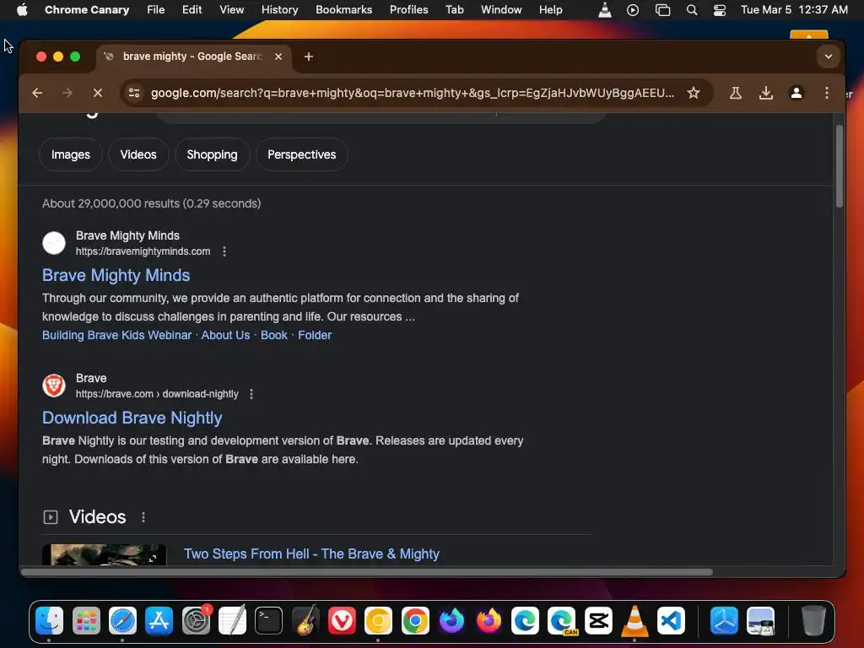Open Finder from the dock
Viewport: 864px width, 648px height.
click(50, 621)
